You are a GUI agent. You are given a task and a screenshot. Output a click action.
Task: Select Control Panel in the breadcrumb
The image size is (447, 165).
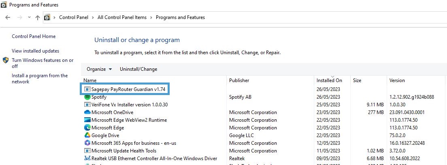coord(74,17)
